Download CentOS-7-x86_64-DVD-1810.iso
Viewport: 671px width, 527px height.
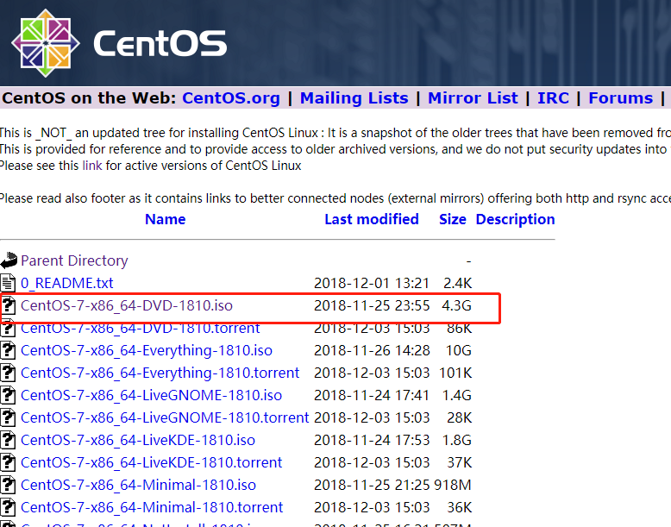pyautogui.click(x=127, y=305)
